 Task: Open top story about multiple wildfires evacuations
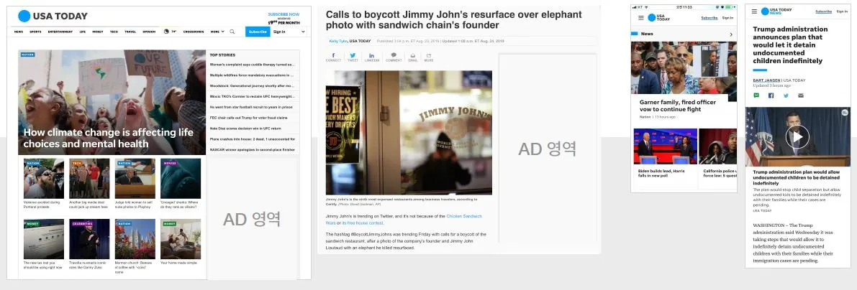253,75
